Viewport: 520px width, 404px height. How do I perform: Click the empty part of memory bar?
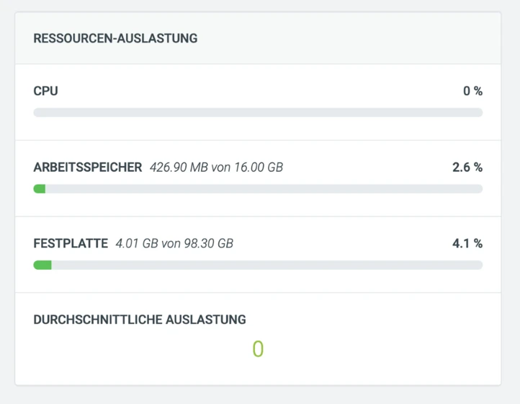tap(264, 189)
